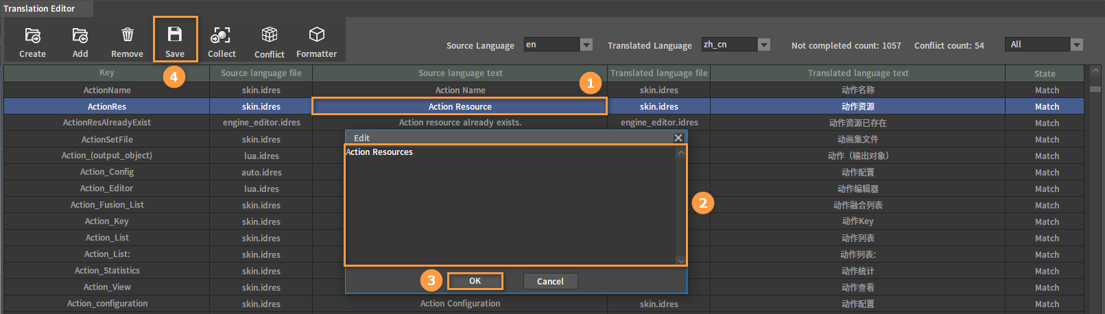This screenshot has width=1105, height=314.
Task: Click the 动作查看 translation cell
Action: point(858,287)
